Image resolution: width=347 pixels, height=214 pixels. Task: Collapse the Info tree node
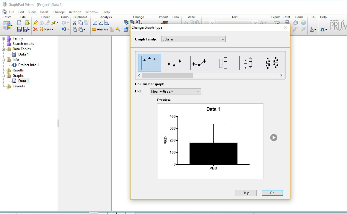pos(4,60)
